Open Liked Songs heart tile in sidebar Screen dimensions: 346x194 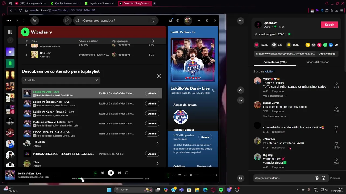pos(10,52)
